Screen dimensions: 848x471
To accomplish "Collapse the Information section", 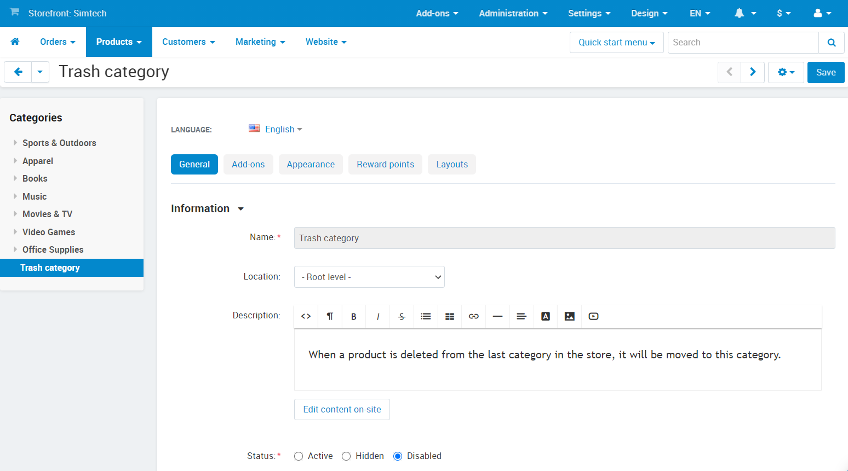I will point(208,208).
